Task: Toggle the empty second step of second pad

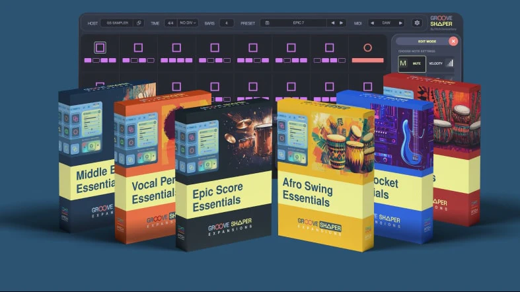Action: coord(134,60)
